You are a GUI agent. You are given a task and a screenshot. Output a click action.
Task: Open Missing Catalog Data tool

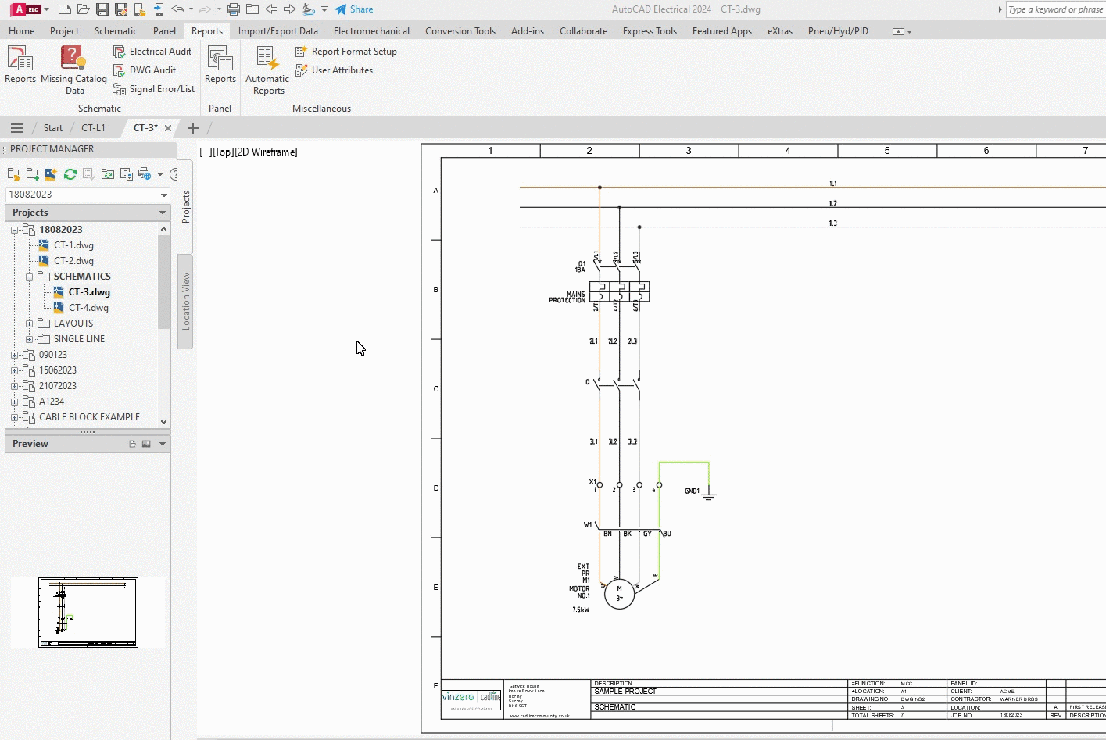(73, 70)
